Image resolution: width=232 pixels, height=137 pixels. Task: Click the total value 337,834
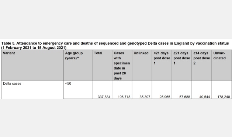[x=104, y=97]
